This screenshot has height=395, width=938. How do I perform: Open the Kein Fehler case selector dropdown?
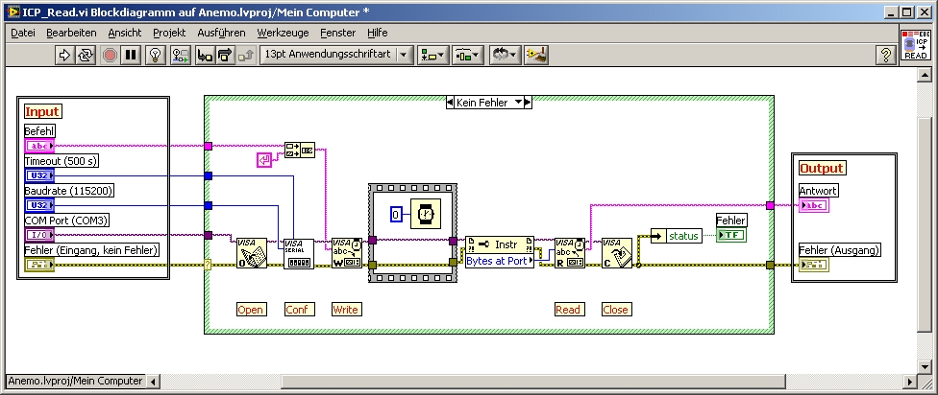pos(519,103)
